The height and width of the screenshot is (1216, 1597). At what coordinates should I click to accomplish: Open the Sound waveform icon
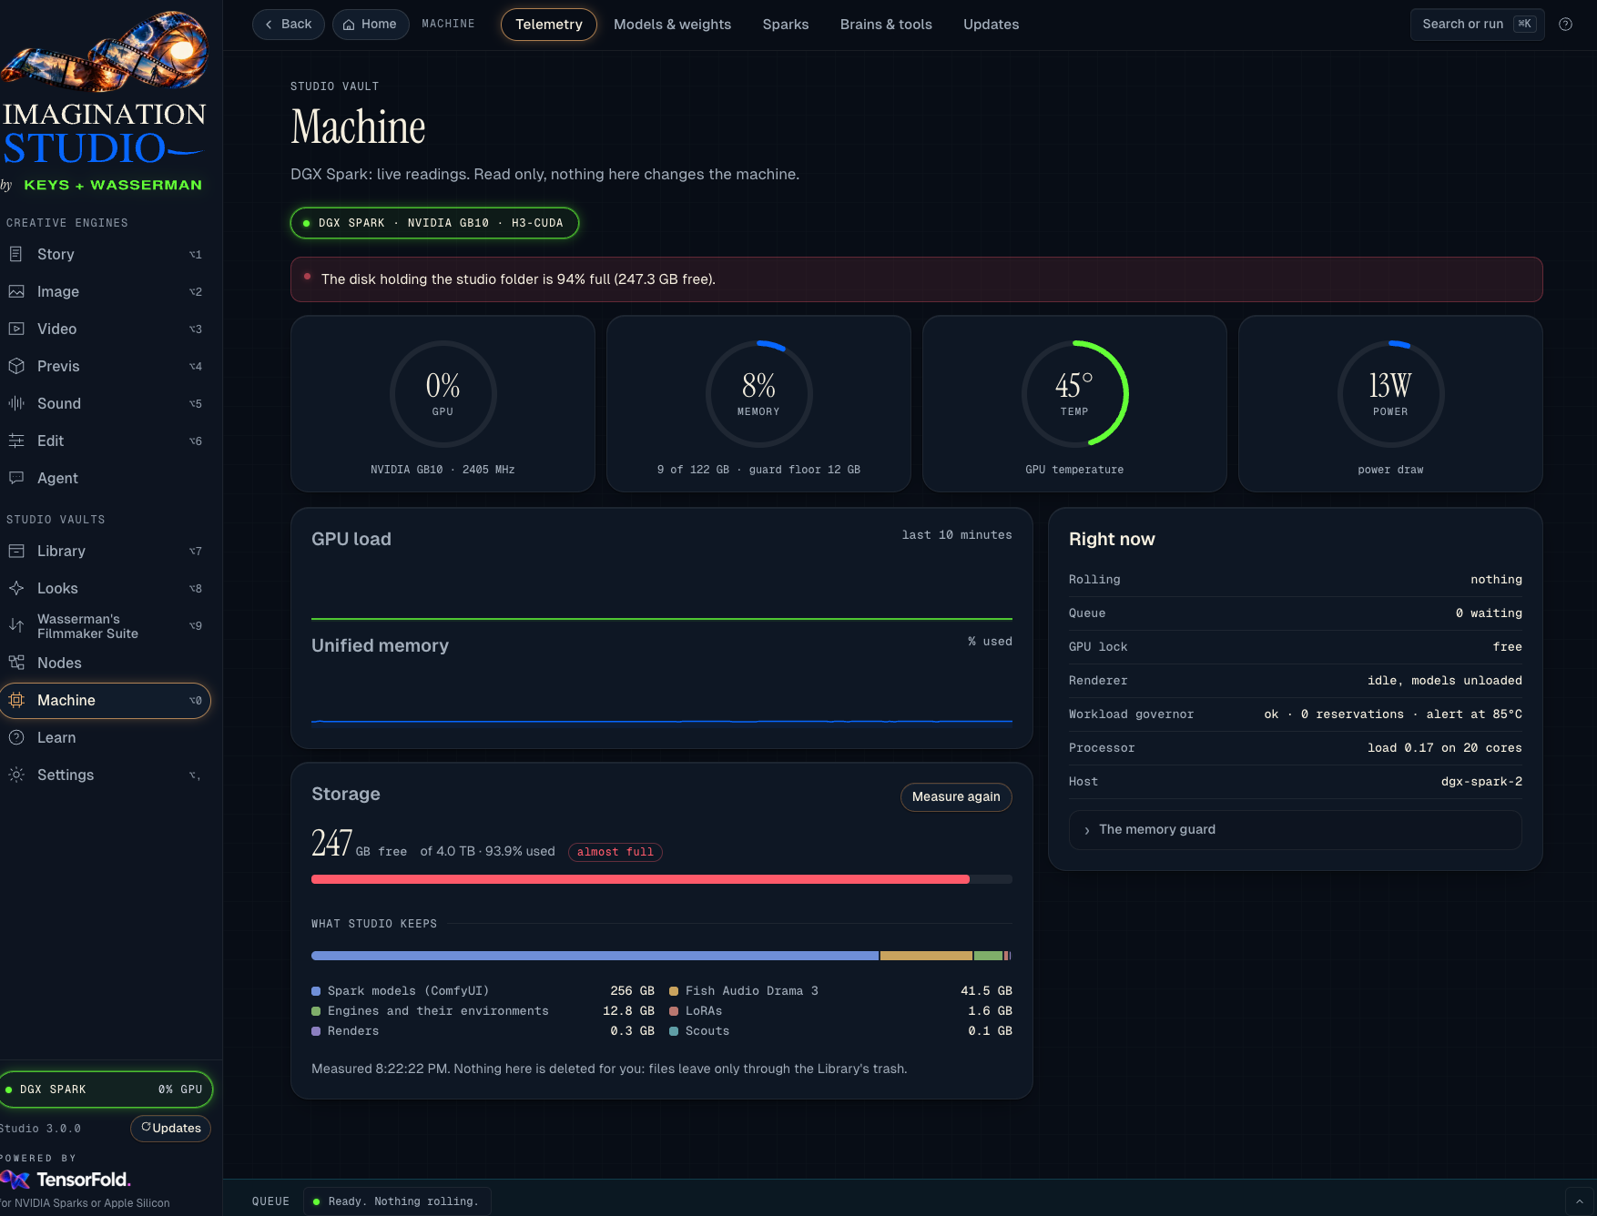(x=15, y=403)
